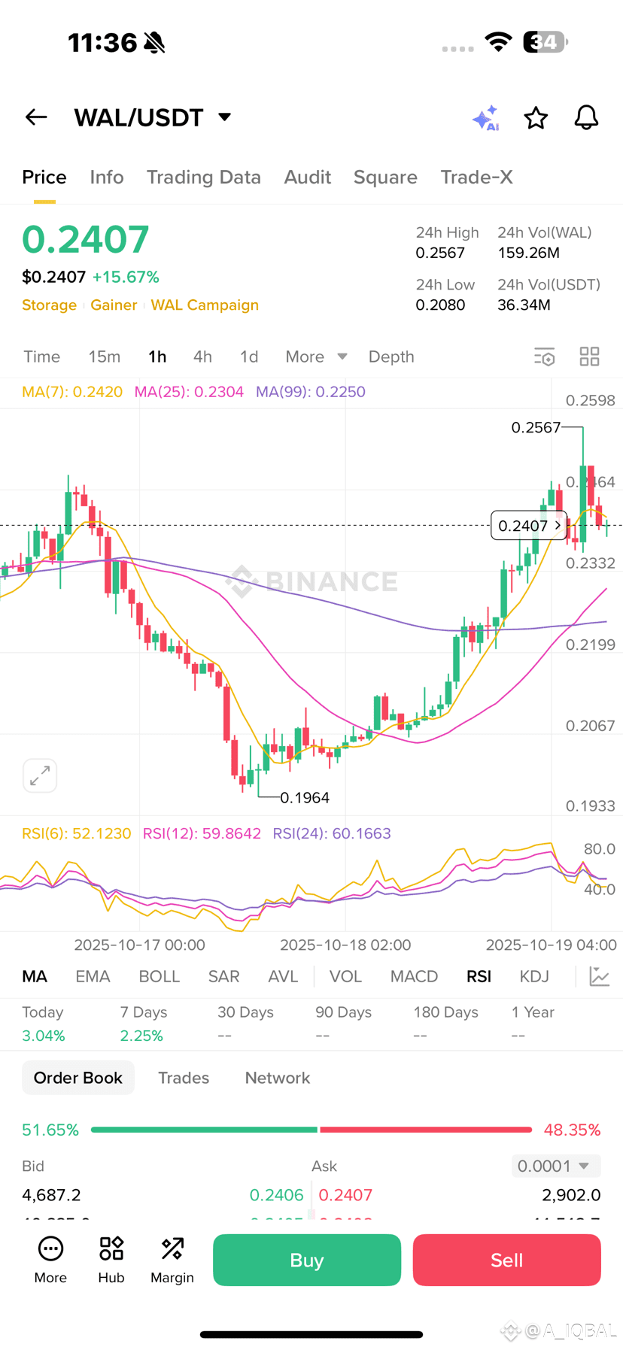Tap the current price label 0.2407 arrow
Screen dimensions: 623x1350
point(529,525)
